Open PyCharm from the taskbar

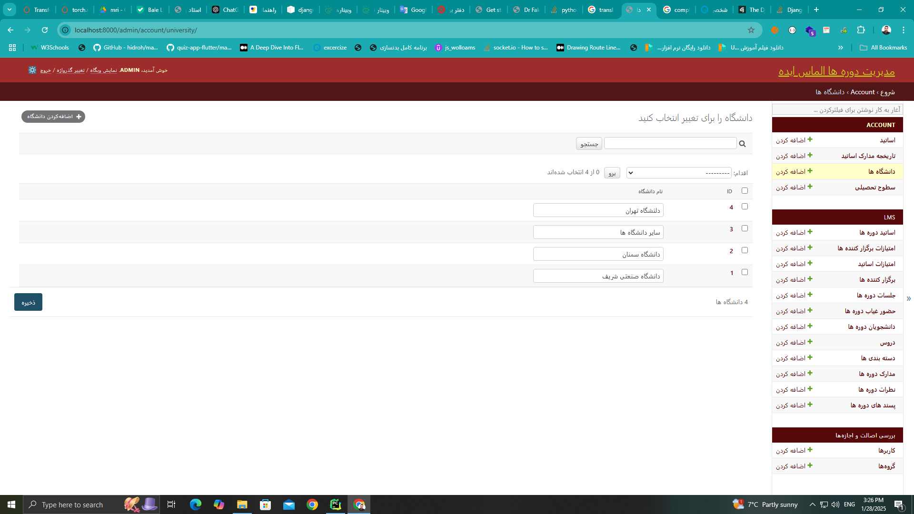point(336,504)
